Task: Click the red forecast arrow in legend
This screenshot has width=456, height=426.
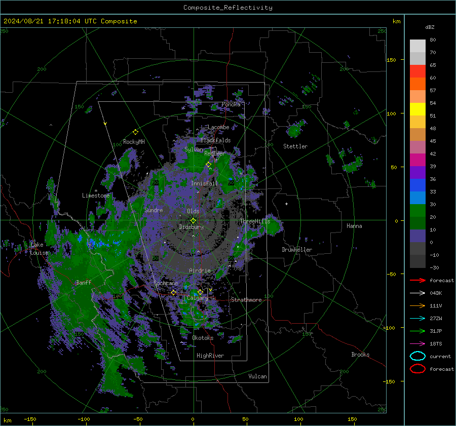Action: pyautogui.click(x=417, y=280)
